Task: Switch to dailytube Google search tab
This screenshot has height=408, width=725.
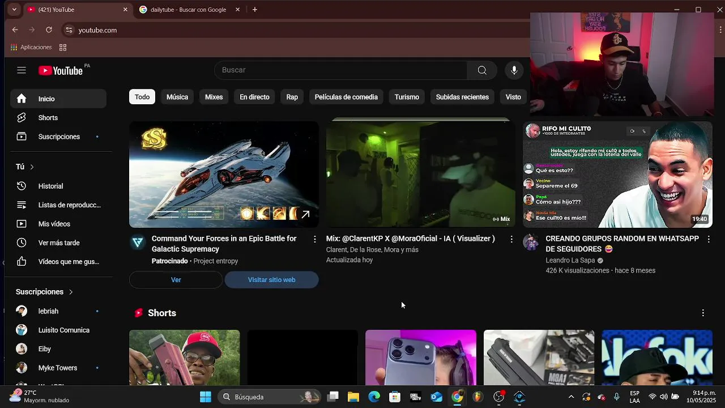Action: [188, 10]
